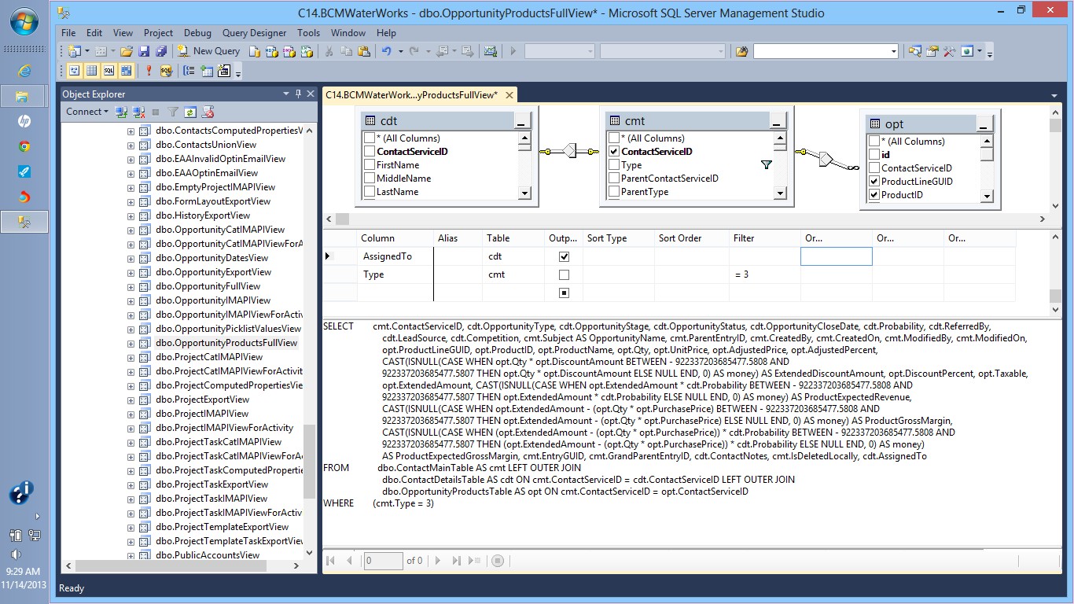
Task: Click the XMLA Query icon
Action: point(307,51)
